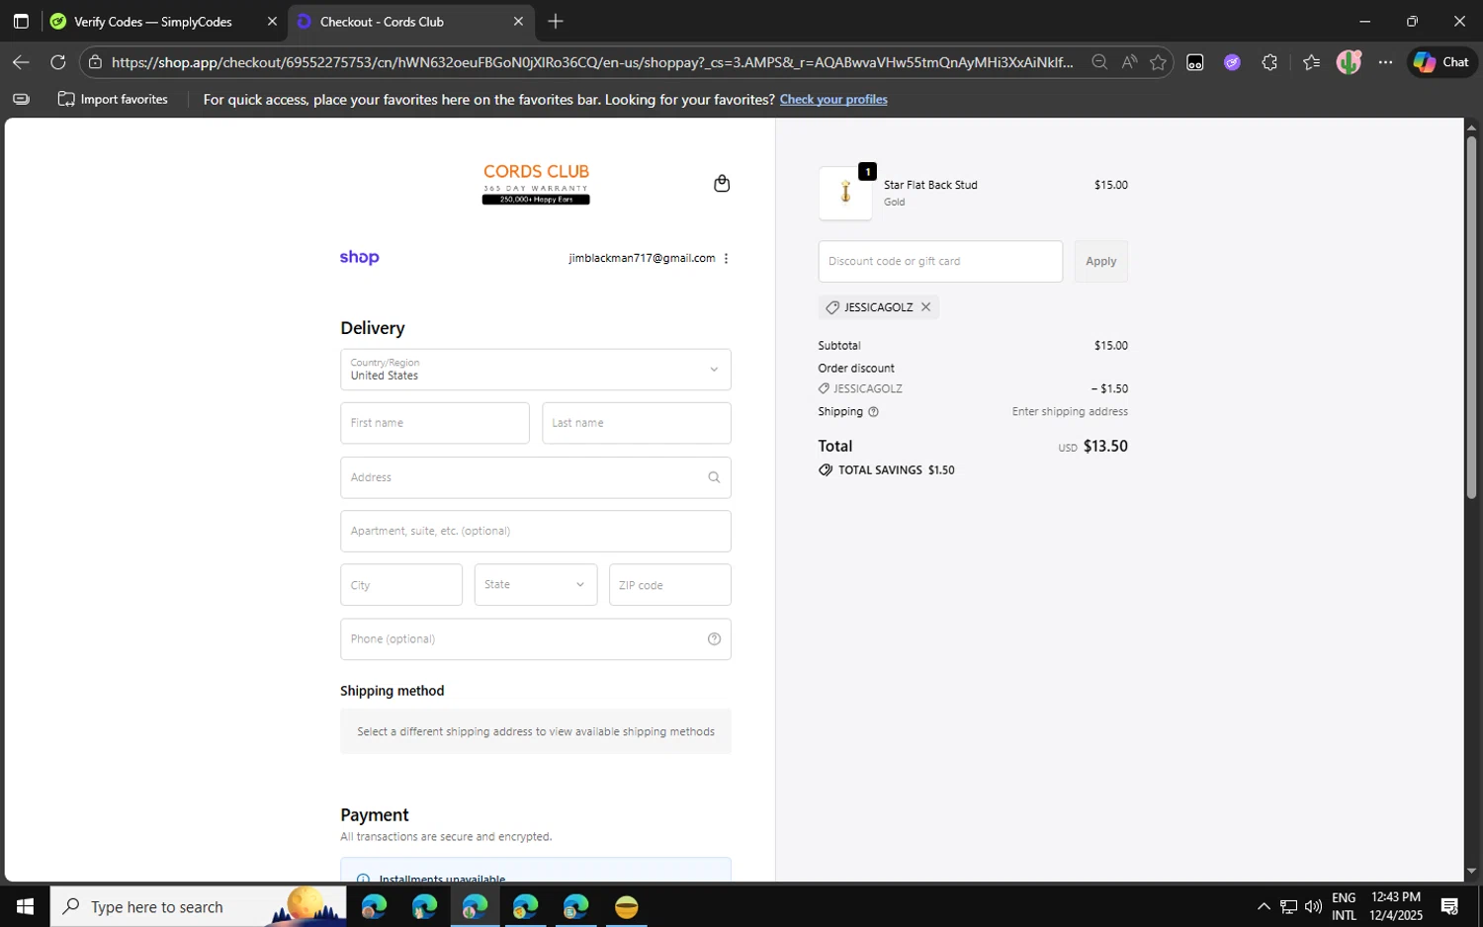Show hidden system tray icons
Screen dimensions: 1483x927
point(1264,906)
